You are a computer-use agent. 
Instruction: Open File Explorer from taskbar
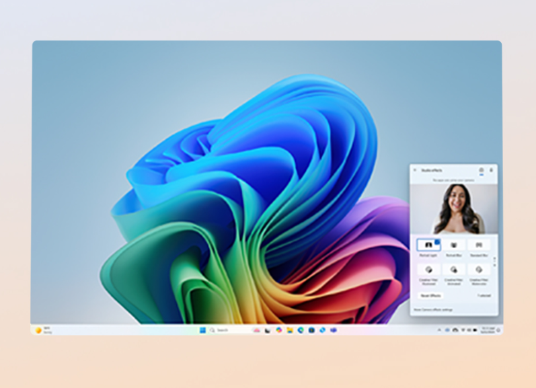pos(289,330)
